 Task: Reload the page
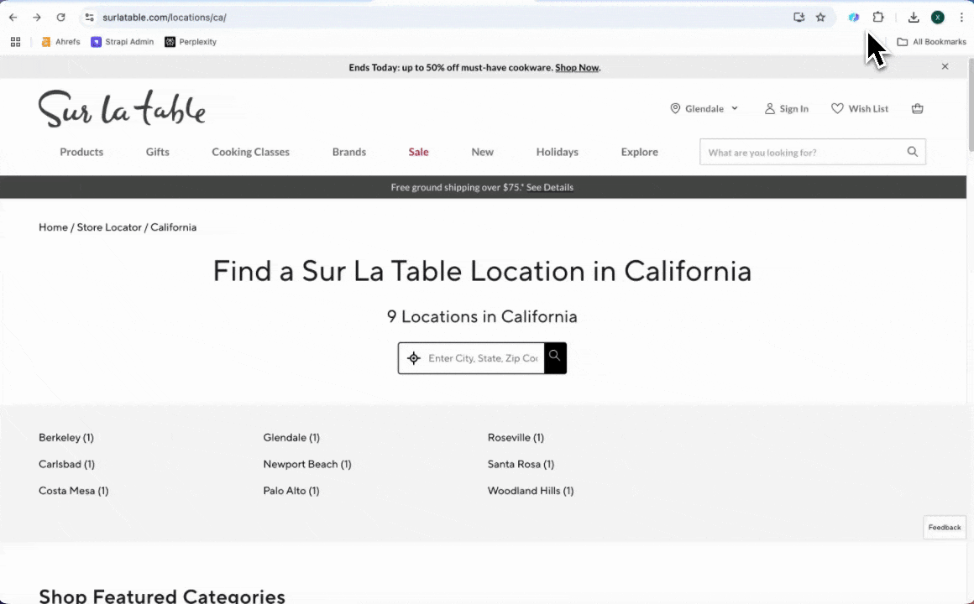[x=60, y=17]
